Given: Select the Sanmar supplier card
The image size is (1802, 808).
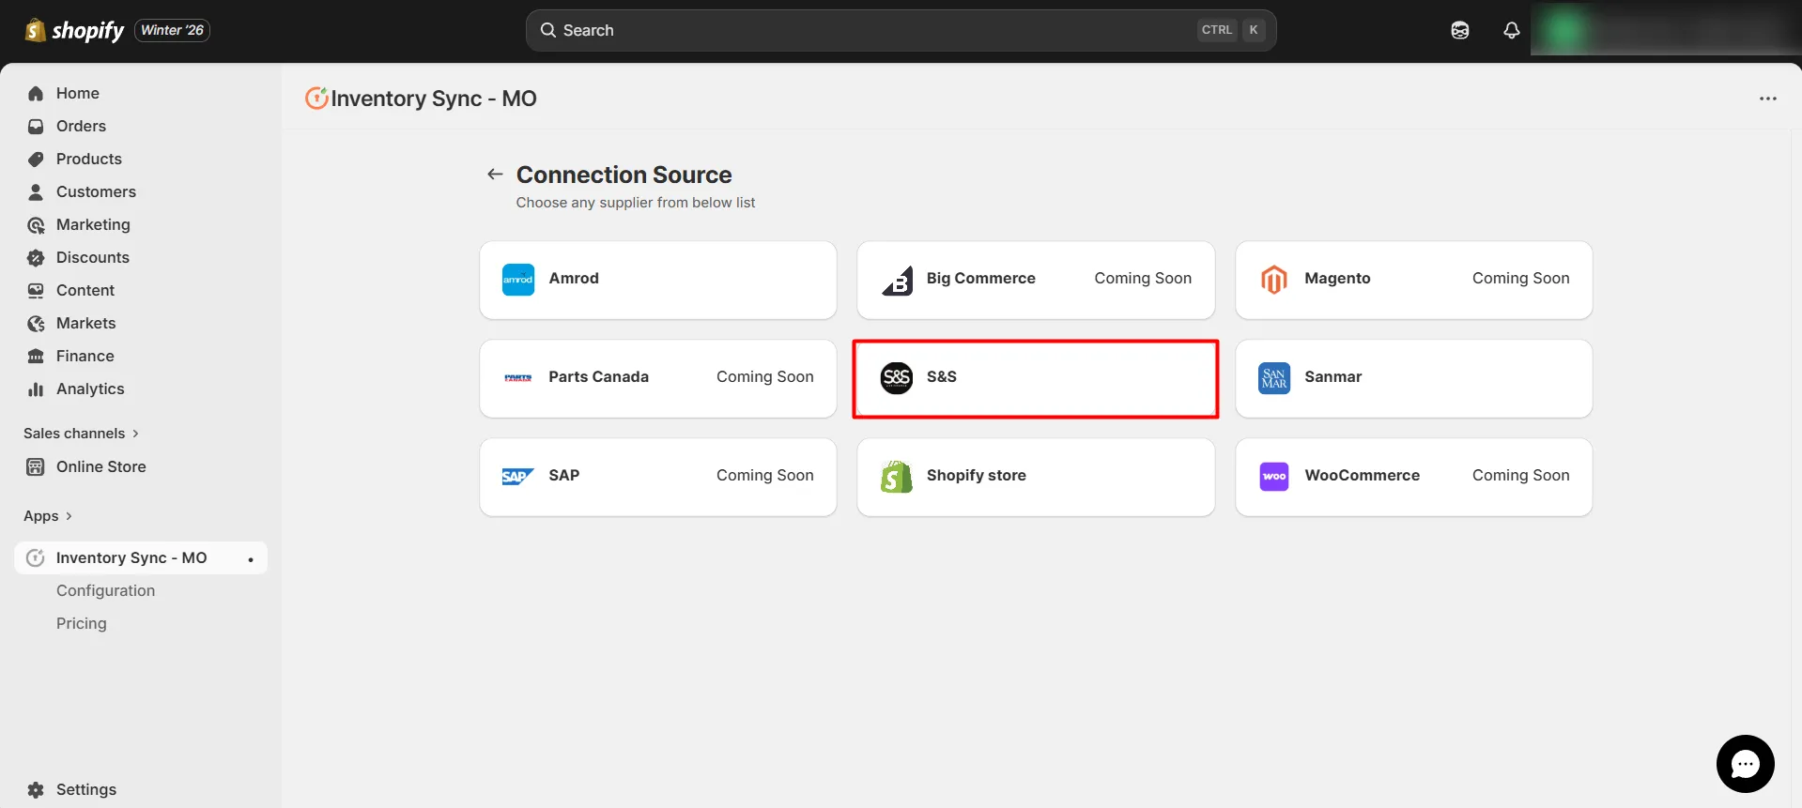Looking at the screenshot, I should coord(1413,378).
